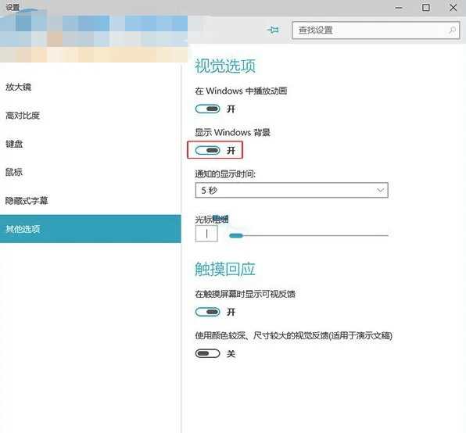
Task: Minimize the 设置 window
Action: click(x=399, y=8)
